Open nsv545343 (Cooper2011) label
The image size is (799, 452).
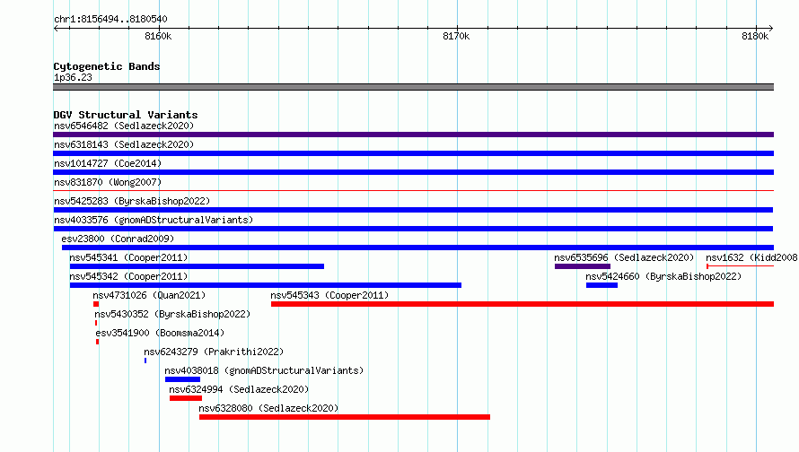[329, 295]
